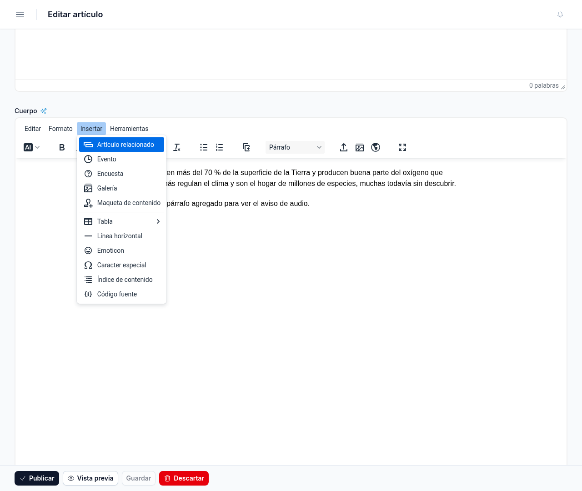Open the AI assistant toolbar dropdown
Screen dimensions: 582x491
tap(32, 147)
